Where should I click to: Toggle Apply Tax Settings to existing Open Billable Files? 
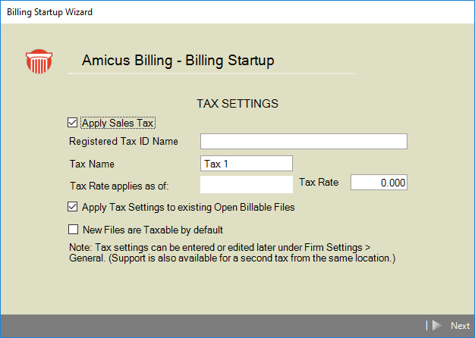click(72, 207)
